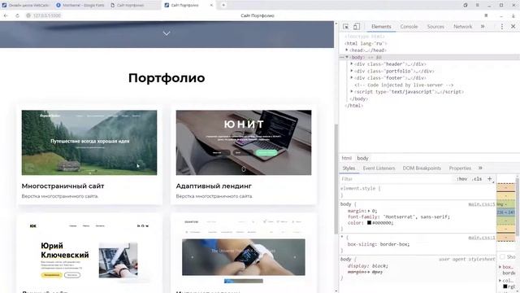
Task: Expand the margin shorthand triangle
Action: tap(369, 211)
